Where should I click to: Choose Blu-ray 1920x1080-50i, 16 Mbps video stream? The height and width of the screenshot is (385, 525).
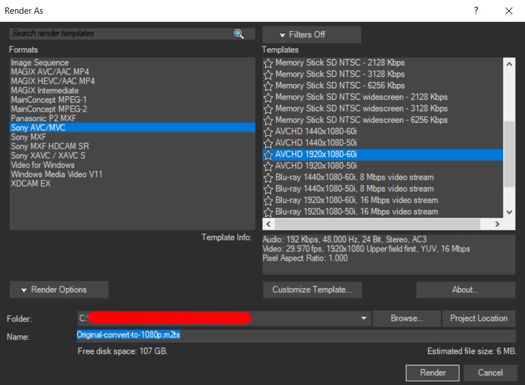383,211
